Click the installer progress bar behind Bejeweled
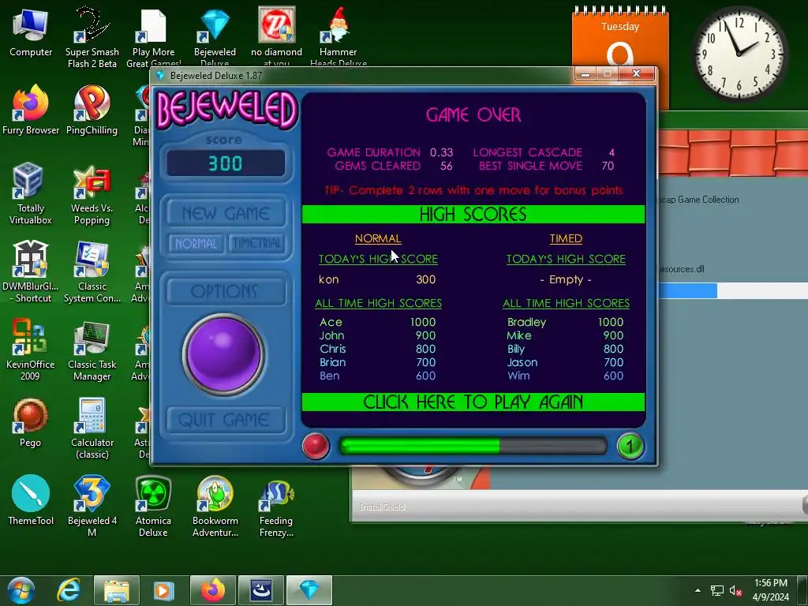 [734, 291]
